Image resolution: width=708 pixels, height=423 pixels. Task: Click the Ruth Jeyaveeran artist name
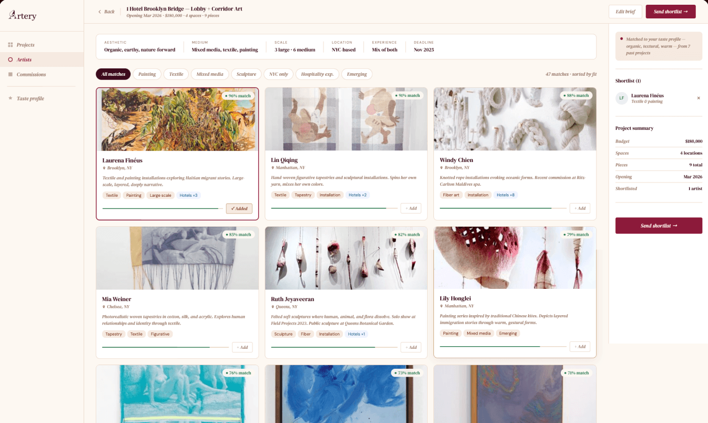coord(292,299)
